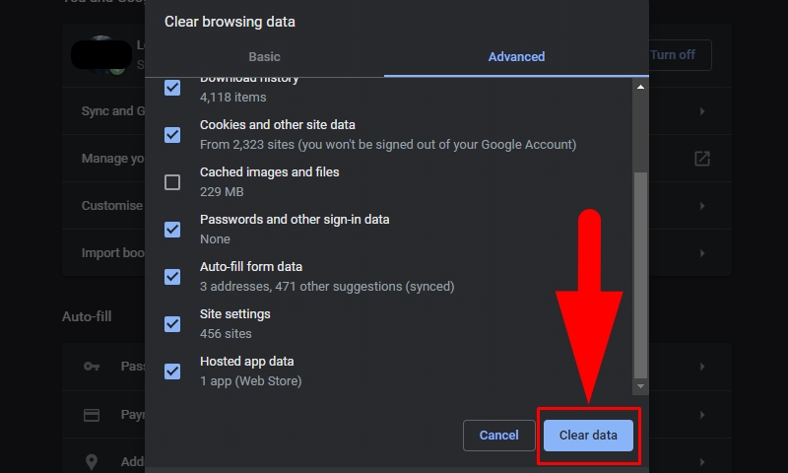Uncheck the Download history checkbox
Screen dimensions: 788x473
coord(172,88)
